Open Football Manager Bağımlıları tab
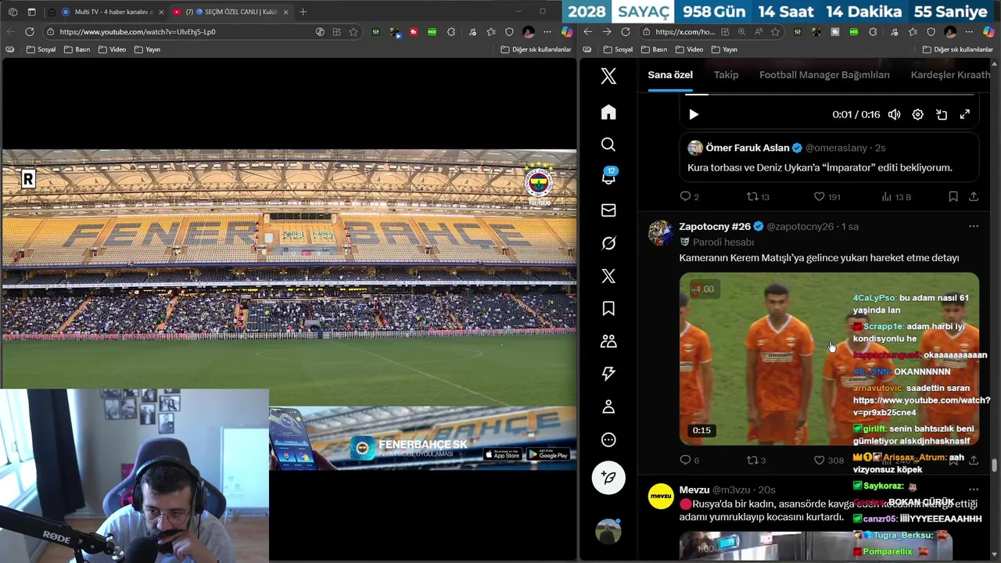The width and height of the screenshot is (1001, 563). (824, 75)
